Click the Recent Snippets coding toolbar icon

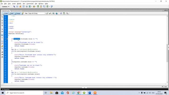pos(2,49)
